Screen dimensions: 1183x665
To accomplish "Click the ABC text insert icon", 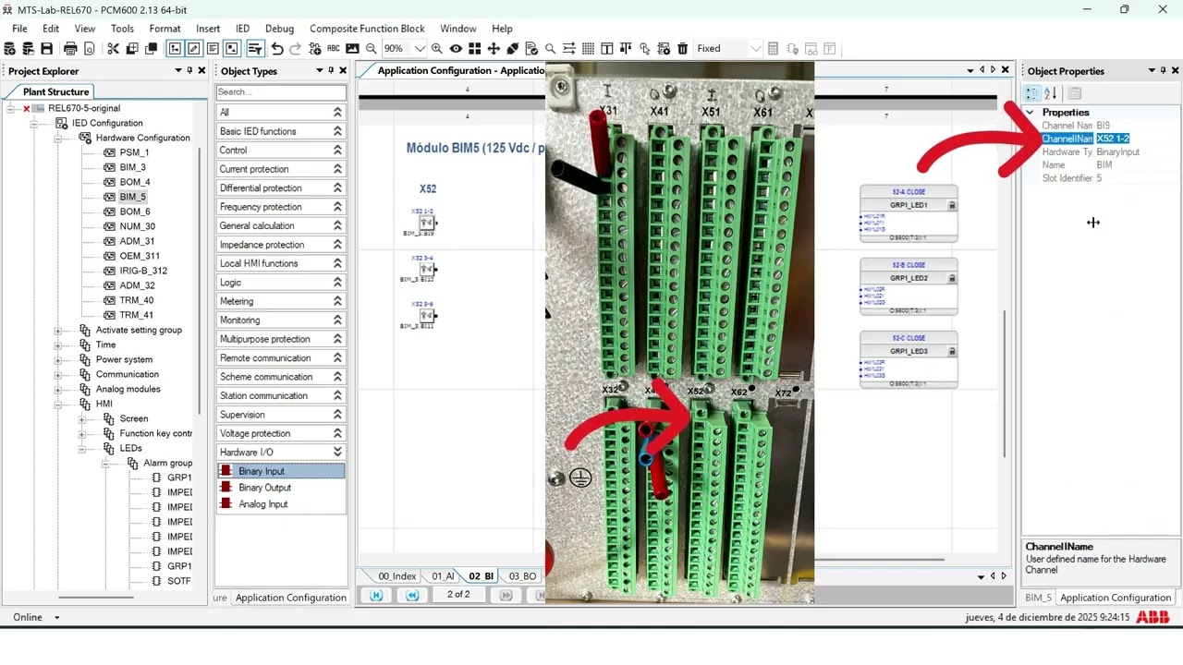I will [x=334, y=49].
